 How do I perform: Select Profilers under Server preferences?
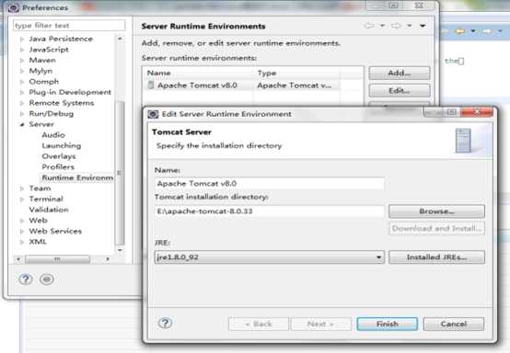(x=58, y=167)
